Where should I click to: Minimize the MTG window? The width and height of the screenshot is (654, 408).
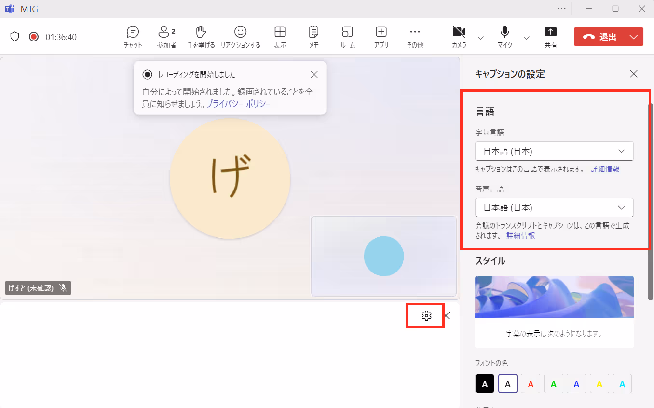tap(589, 9)
